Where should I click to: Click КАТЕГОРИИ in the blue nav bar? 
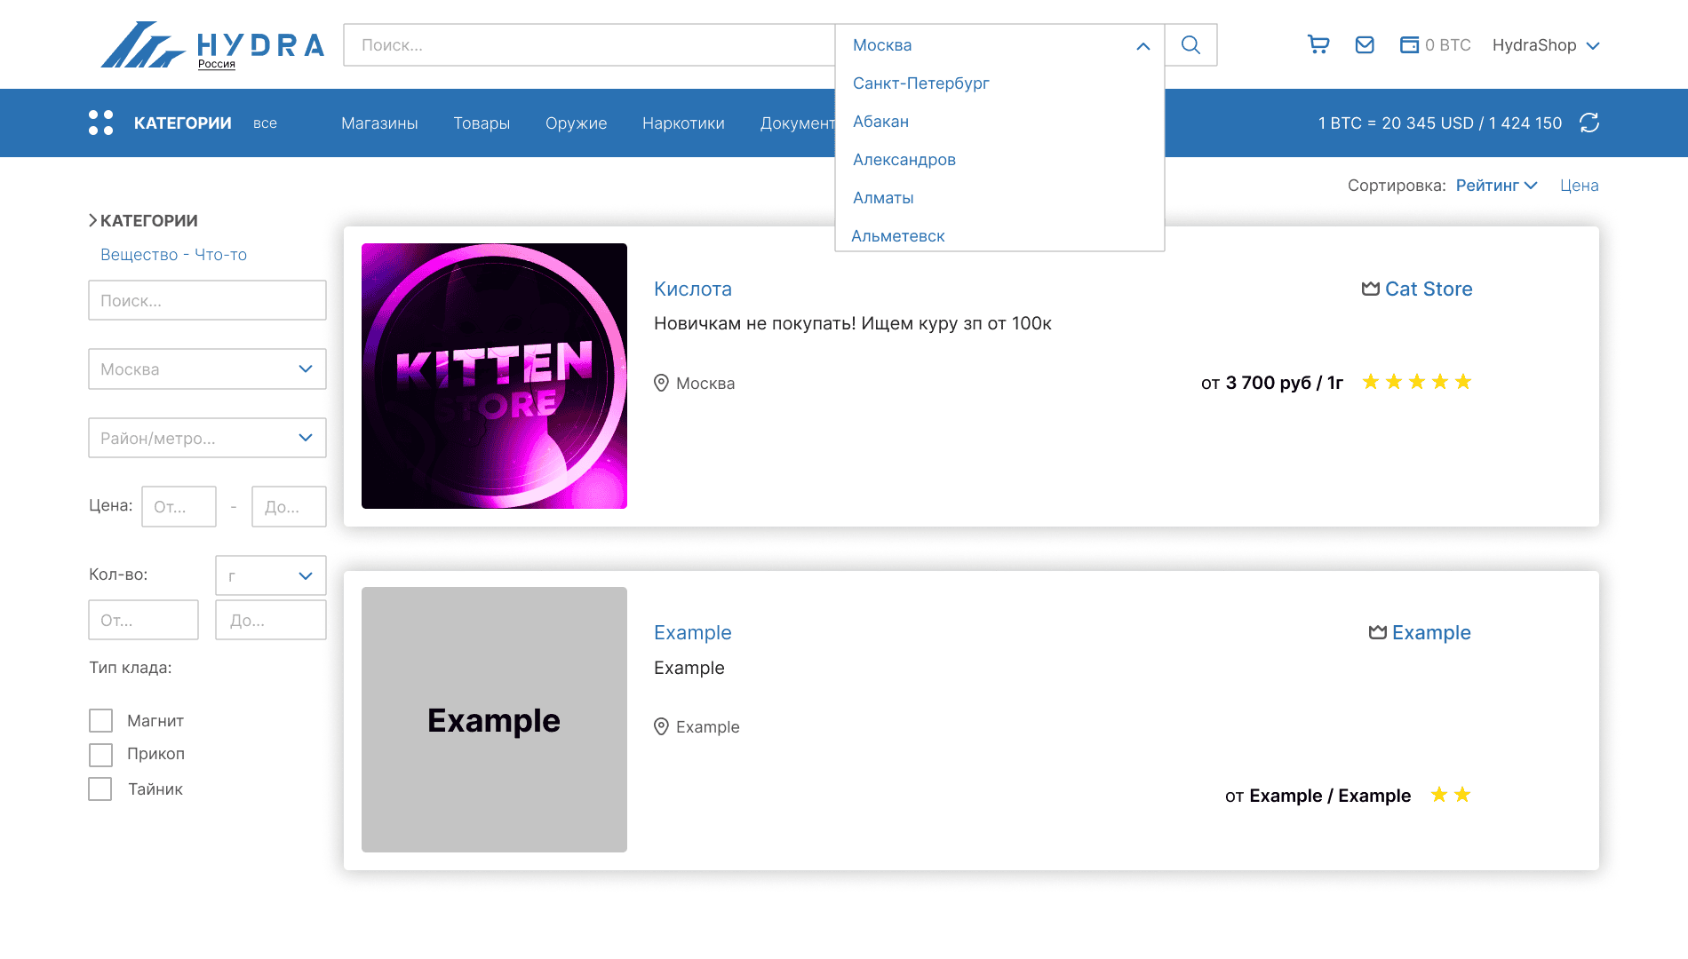pyautogui.click(x=183, y=123)
